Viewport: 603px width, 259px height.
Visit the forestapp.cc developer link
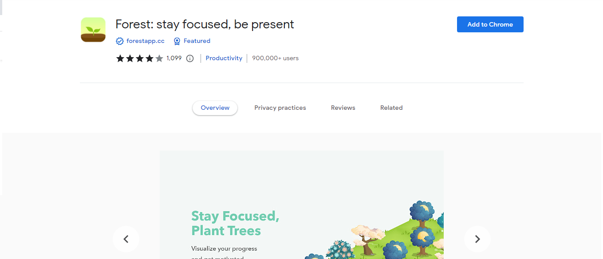[x=145, y=41]
